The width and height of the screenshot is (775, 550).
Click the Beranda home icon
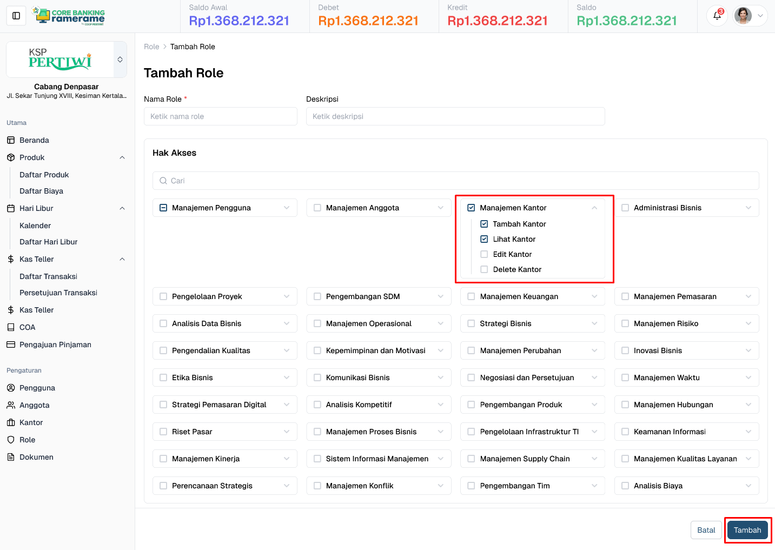(11, 140)
